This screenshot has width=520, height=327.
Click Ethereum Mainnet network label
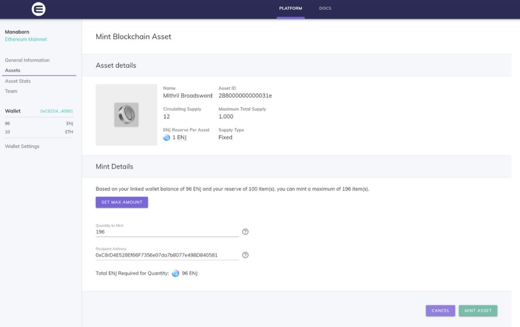point(26,39)
